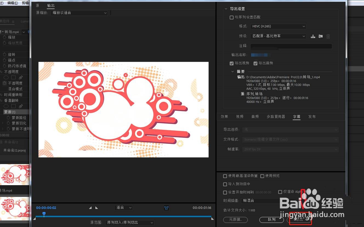Toggle the fx icon for 垂直翻转
Image resolution: width=364 pixels, height=227 pixels.
1,100
